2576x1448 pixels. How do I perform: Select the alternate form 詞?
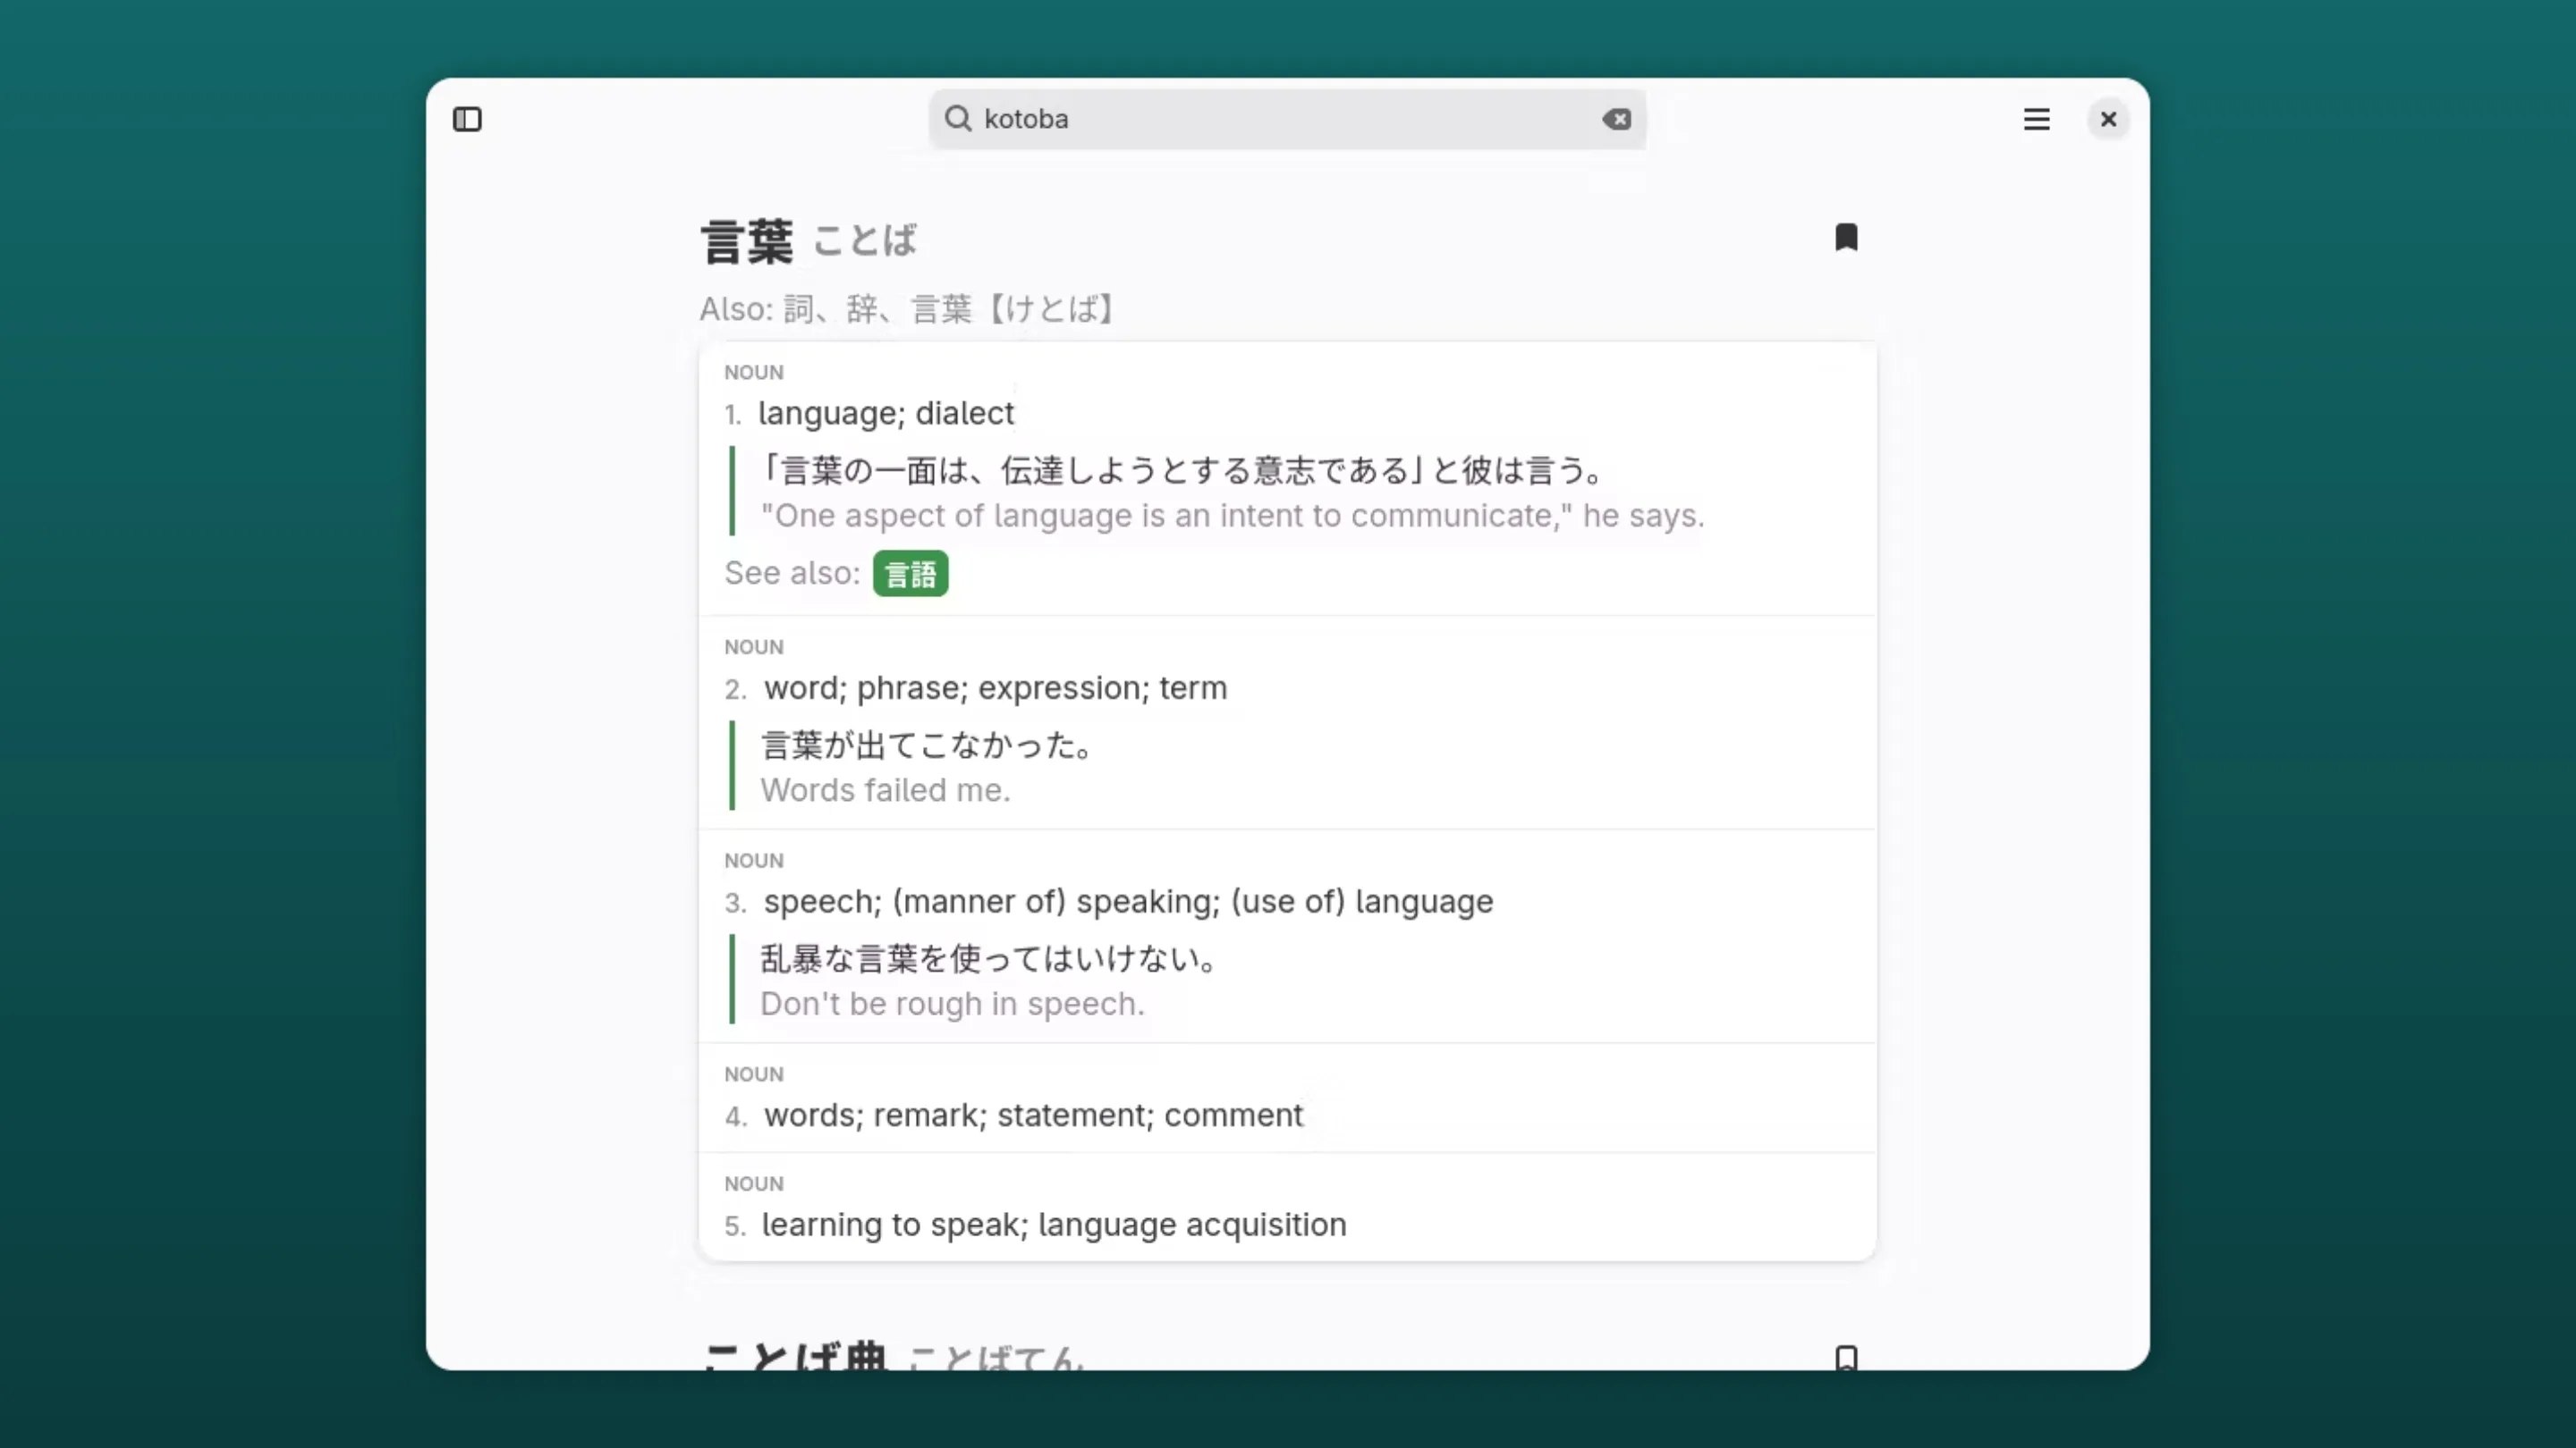[x=800, y=308]
